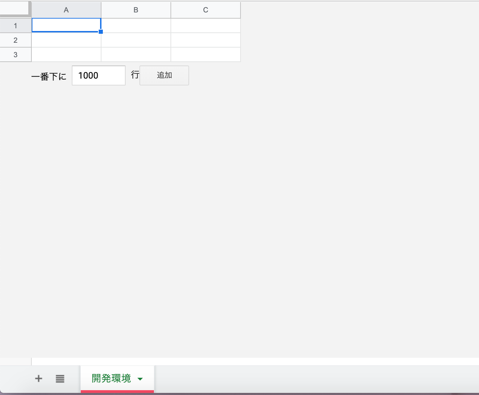
Task: Click the add sheet plus icon
Action: tap(39, 378)
